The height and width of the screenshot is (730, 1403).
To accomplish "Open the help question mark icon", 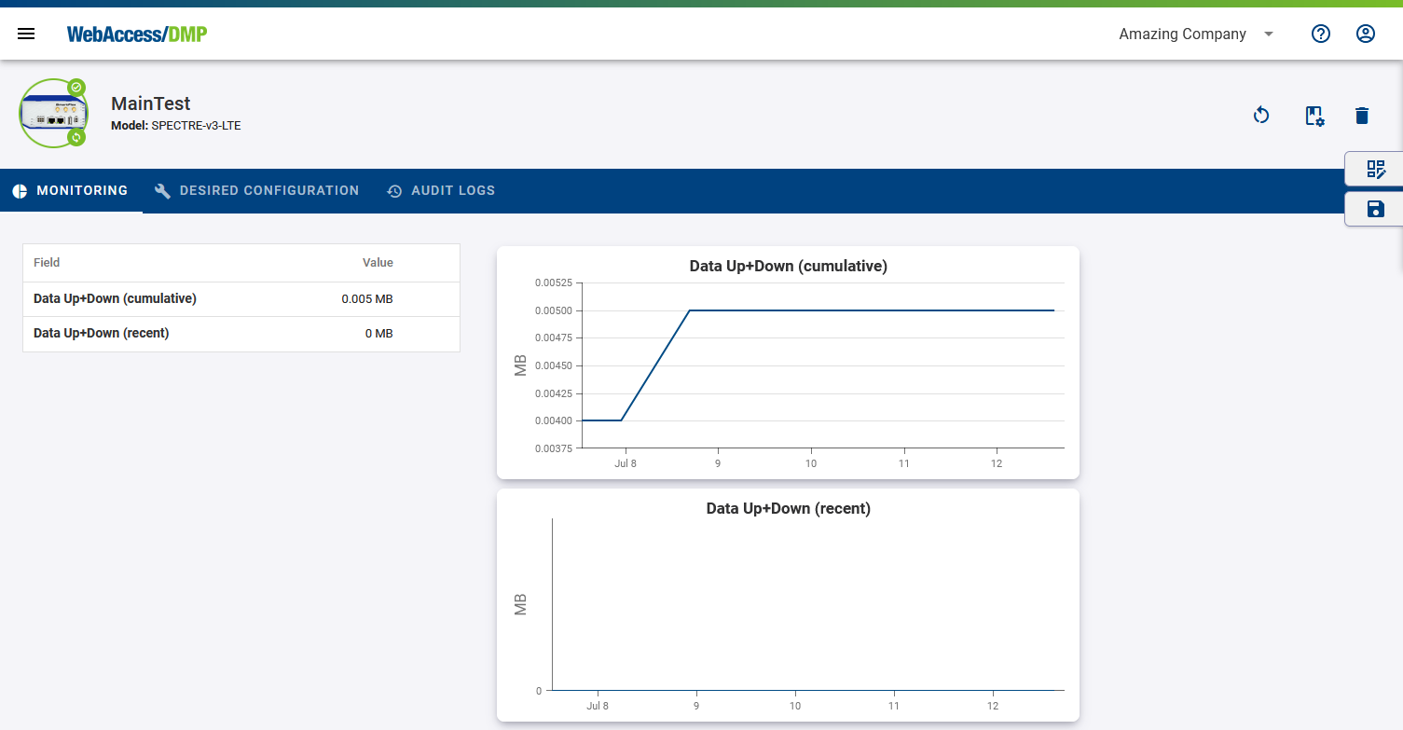I will point(1320,34).
